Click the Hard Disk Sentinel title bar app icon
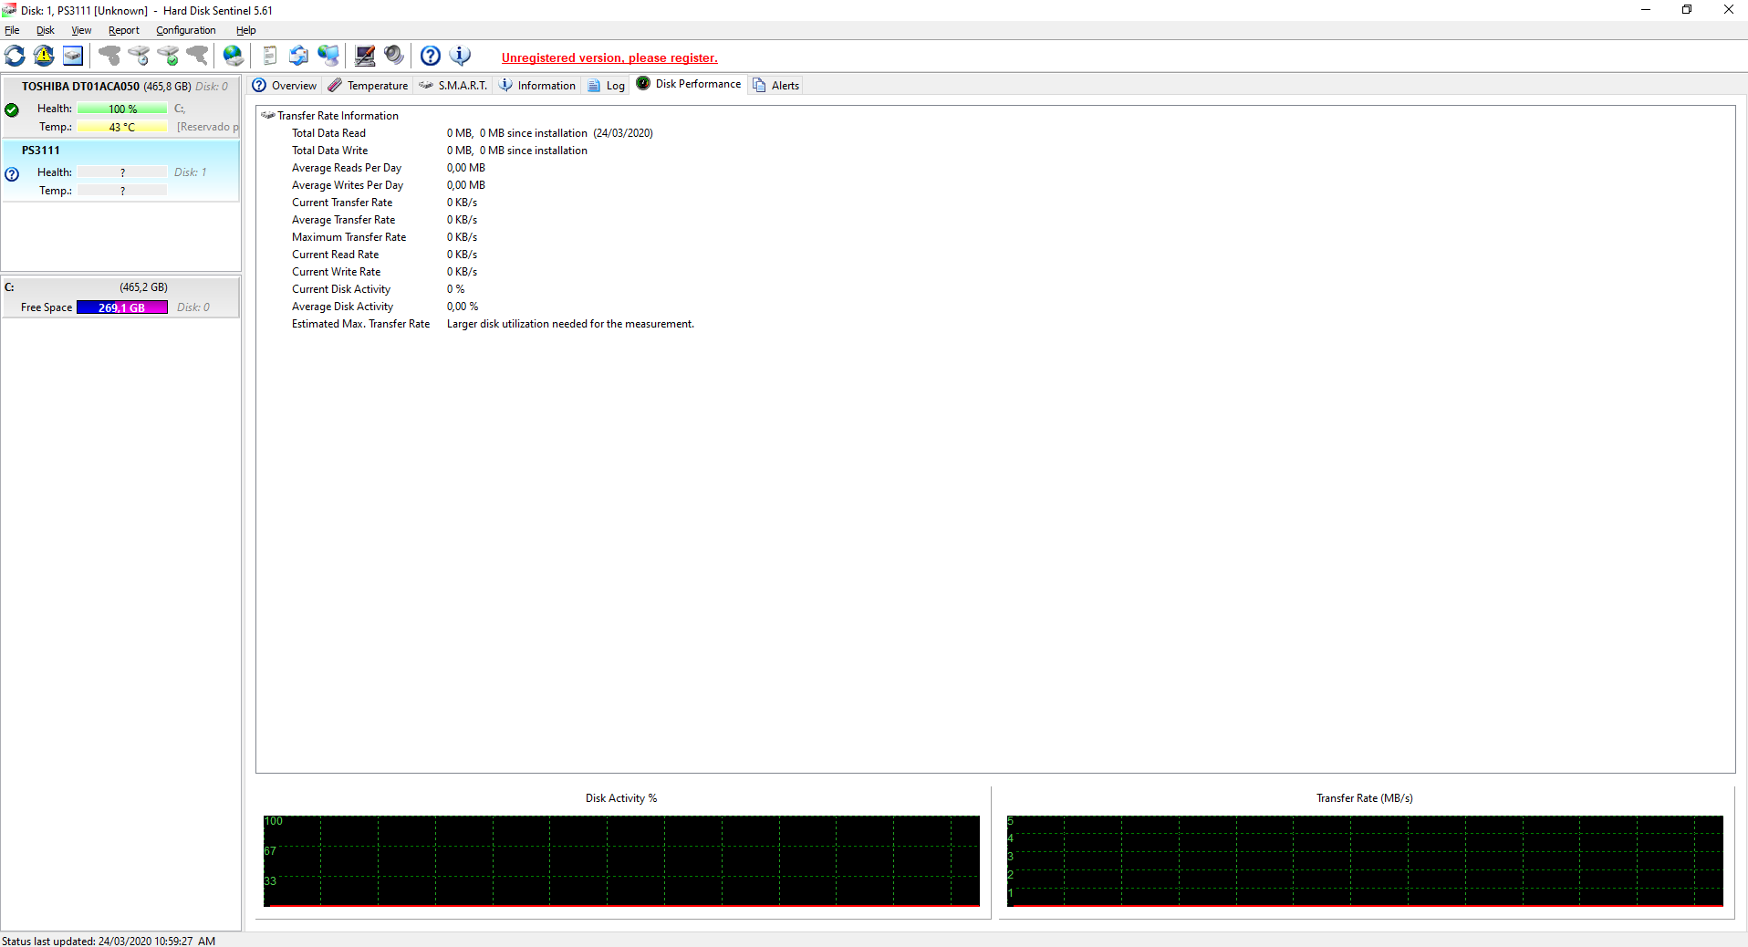1748x947 pixels. pyautogui.click(x=9, y=10)
